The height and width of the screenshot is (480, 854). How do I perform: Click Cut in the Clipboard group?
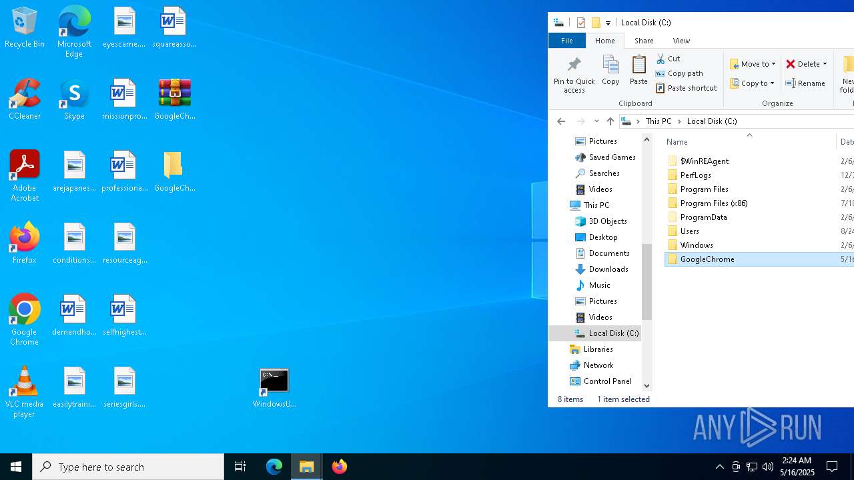tap(668, 59)
